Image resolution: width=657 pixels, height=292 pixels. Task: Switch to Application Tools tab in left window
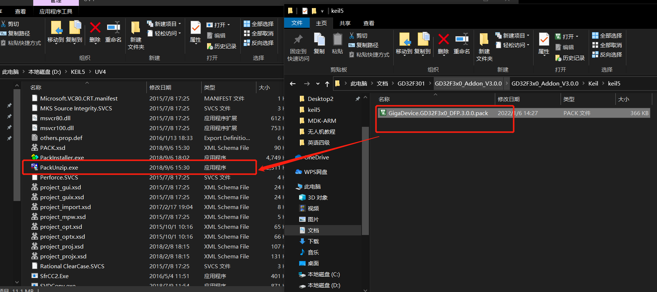pyautogui.click(x=56, y=11)
